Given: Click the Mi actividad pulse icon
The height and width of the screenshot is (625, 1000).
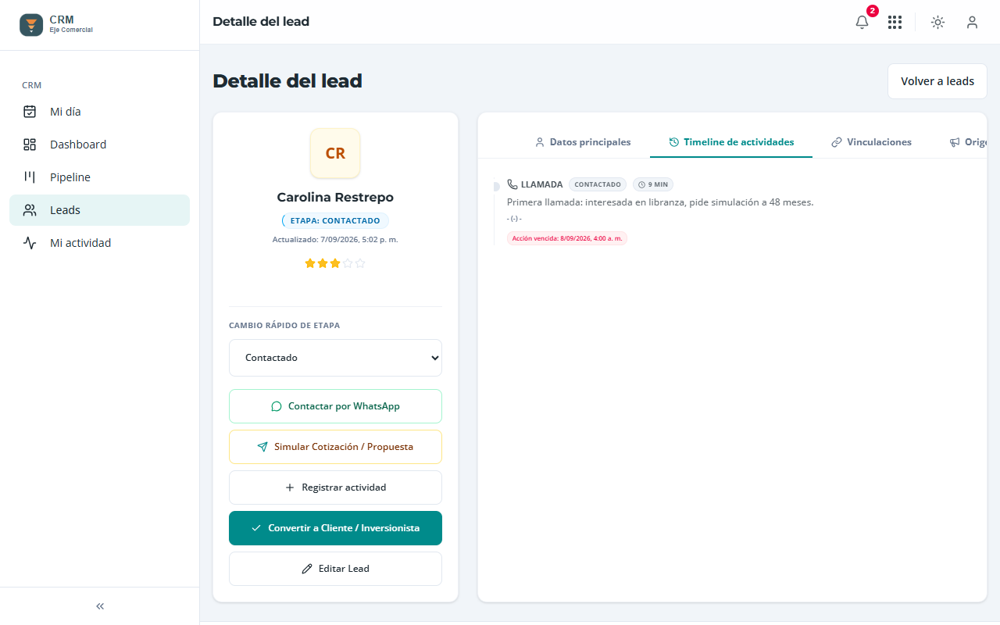Looking at the screenshot, I should click(x=30, y=243).
